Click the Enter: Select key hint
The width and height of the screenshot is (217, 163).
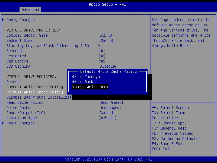pos(166,118)
